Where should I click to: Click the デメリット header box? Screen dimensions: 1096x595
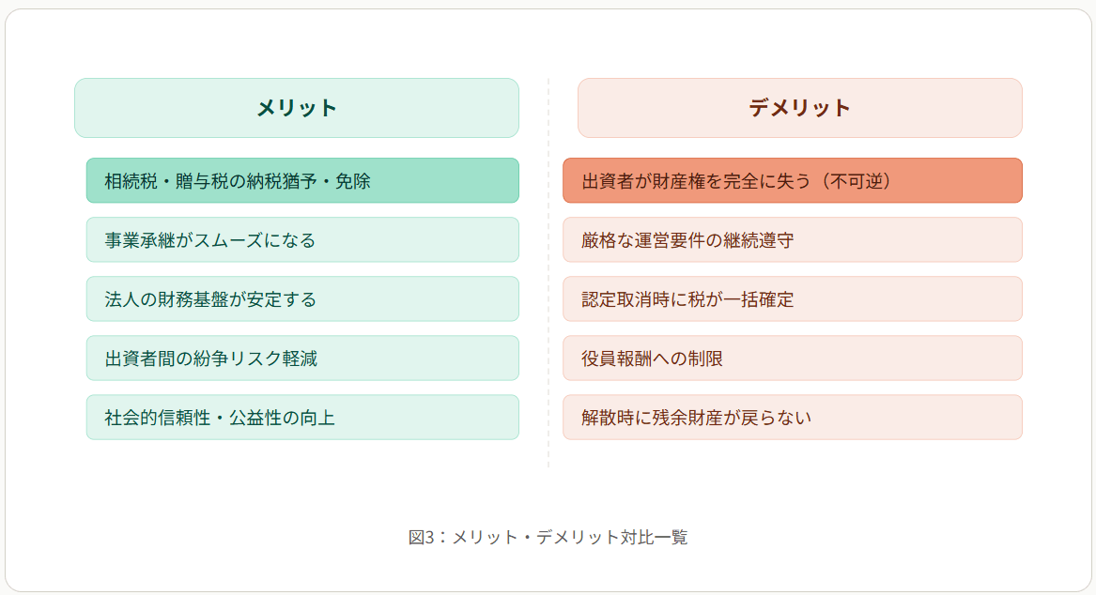(x=799, y=108)
